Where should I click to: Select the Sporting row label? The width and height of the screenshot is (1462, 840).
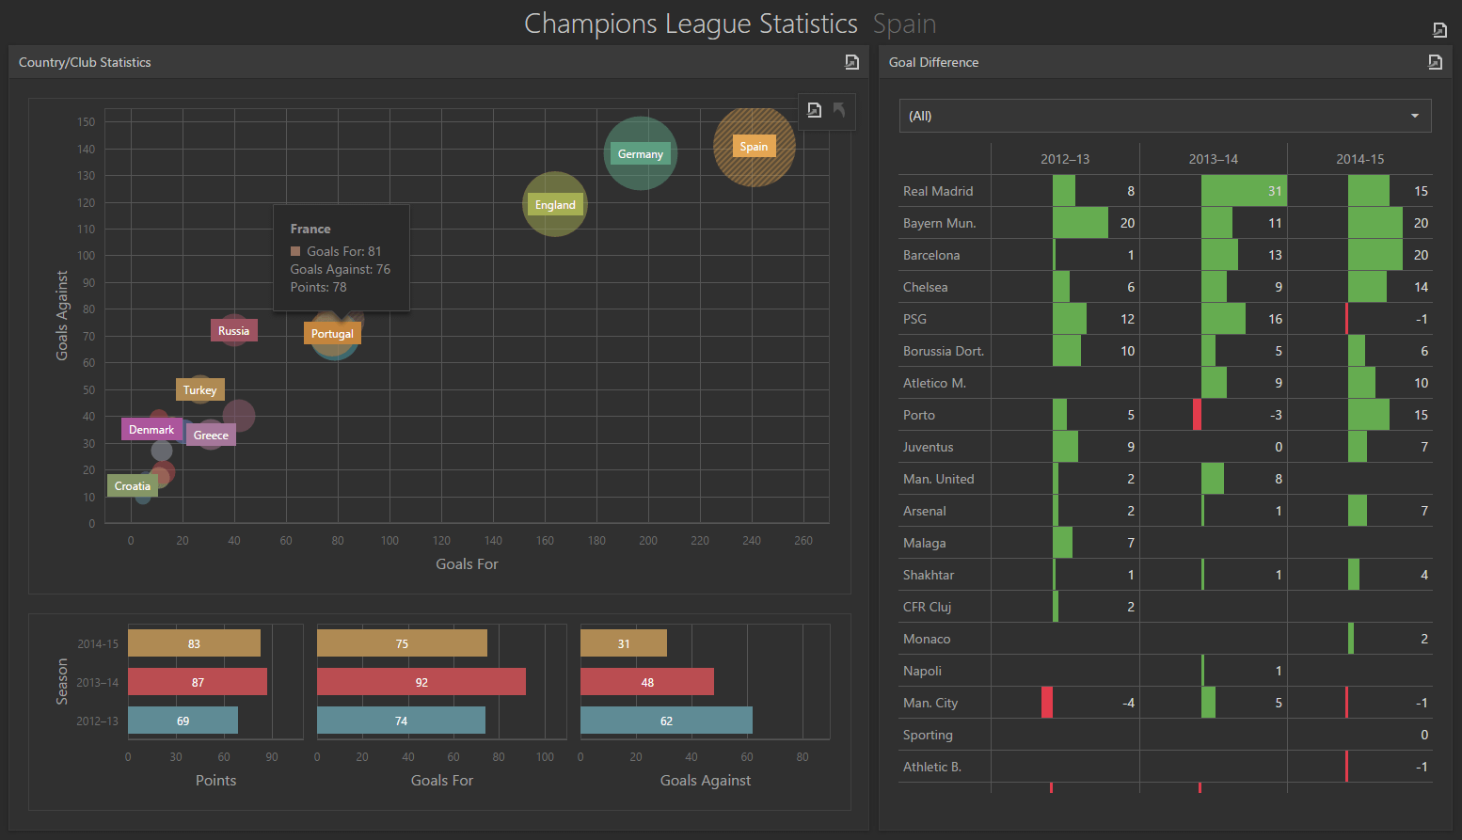928,735
